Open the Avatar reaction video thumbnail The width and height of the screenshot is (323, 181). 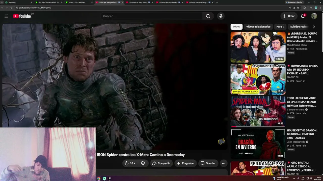[x=258, y=47]
